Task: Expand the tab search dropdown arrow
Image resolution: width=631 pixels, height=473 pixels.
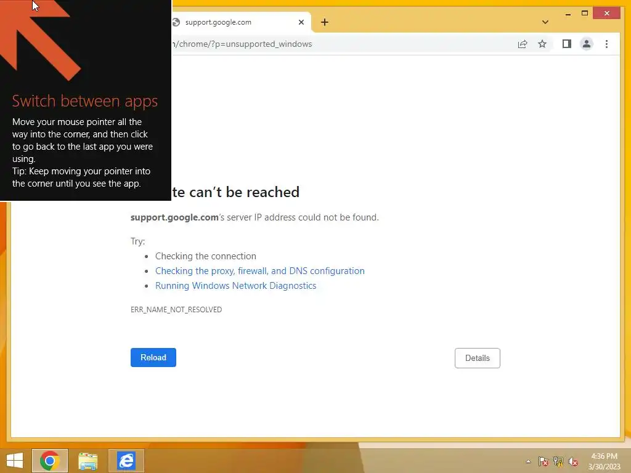Action: pyautogui.click(x=545, y=23)
